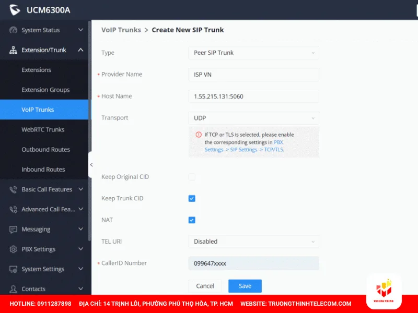418x313 pixels.
Task: Click the VoIP Trunks breadcrumb link
Action: point(121,30)
